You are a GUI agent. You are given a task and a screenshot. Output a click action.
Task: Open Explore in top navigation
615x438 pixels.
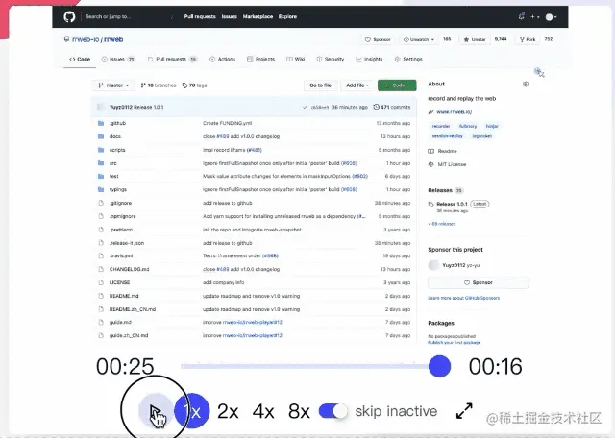[287, 16]
